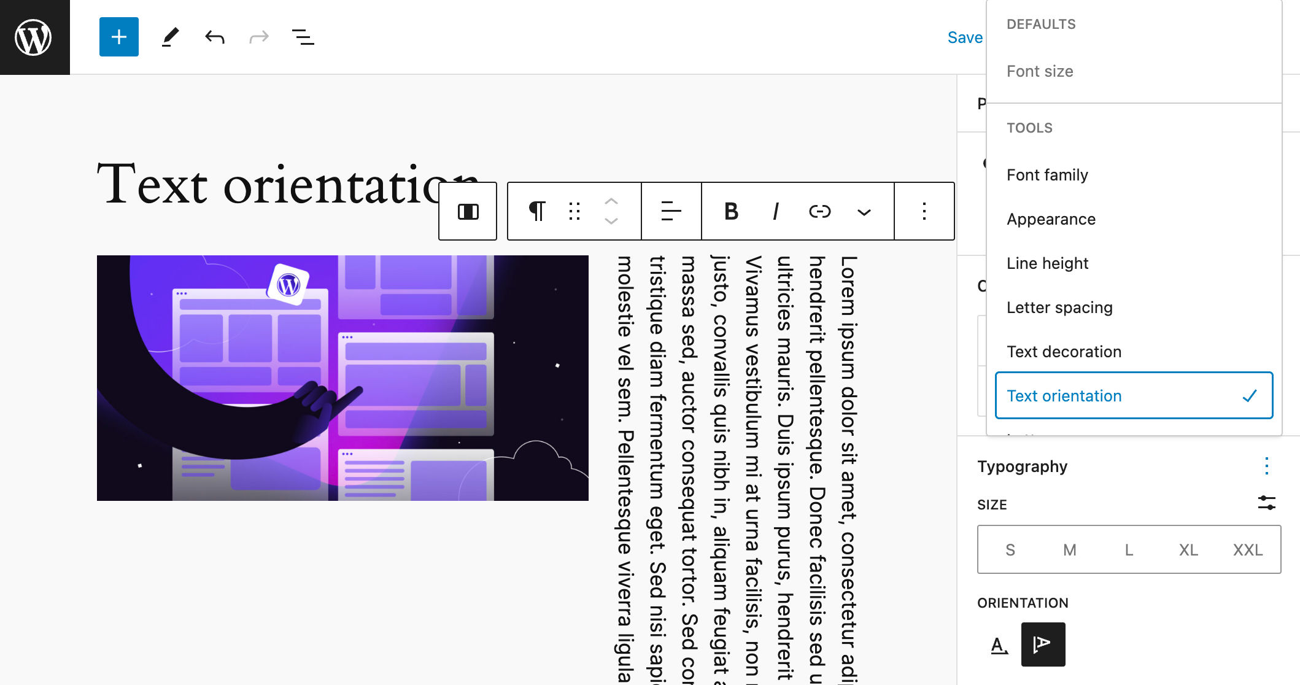Select horizontal text orientation

[999, 644]
